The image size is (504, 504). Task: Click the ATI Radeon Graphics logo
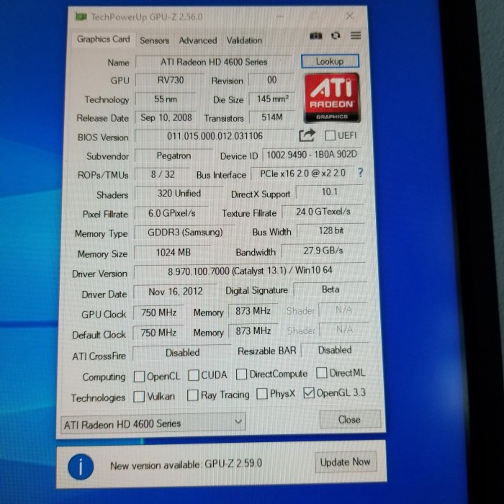click(x=331, y=97)
